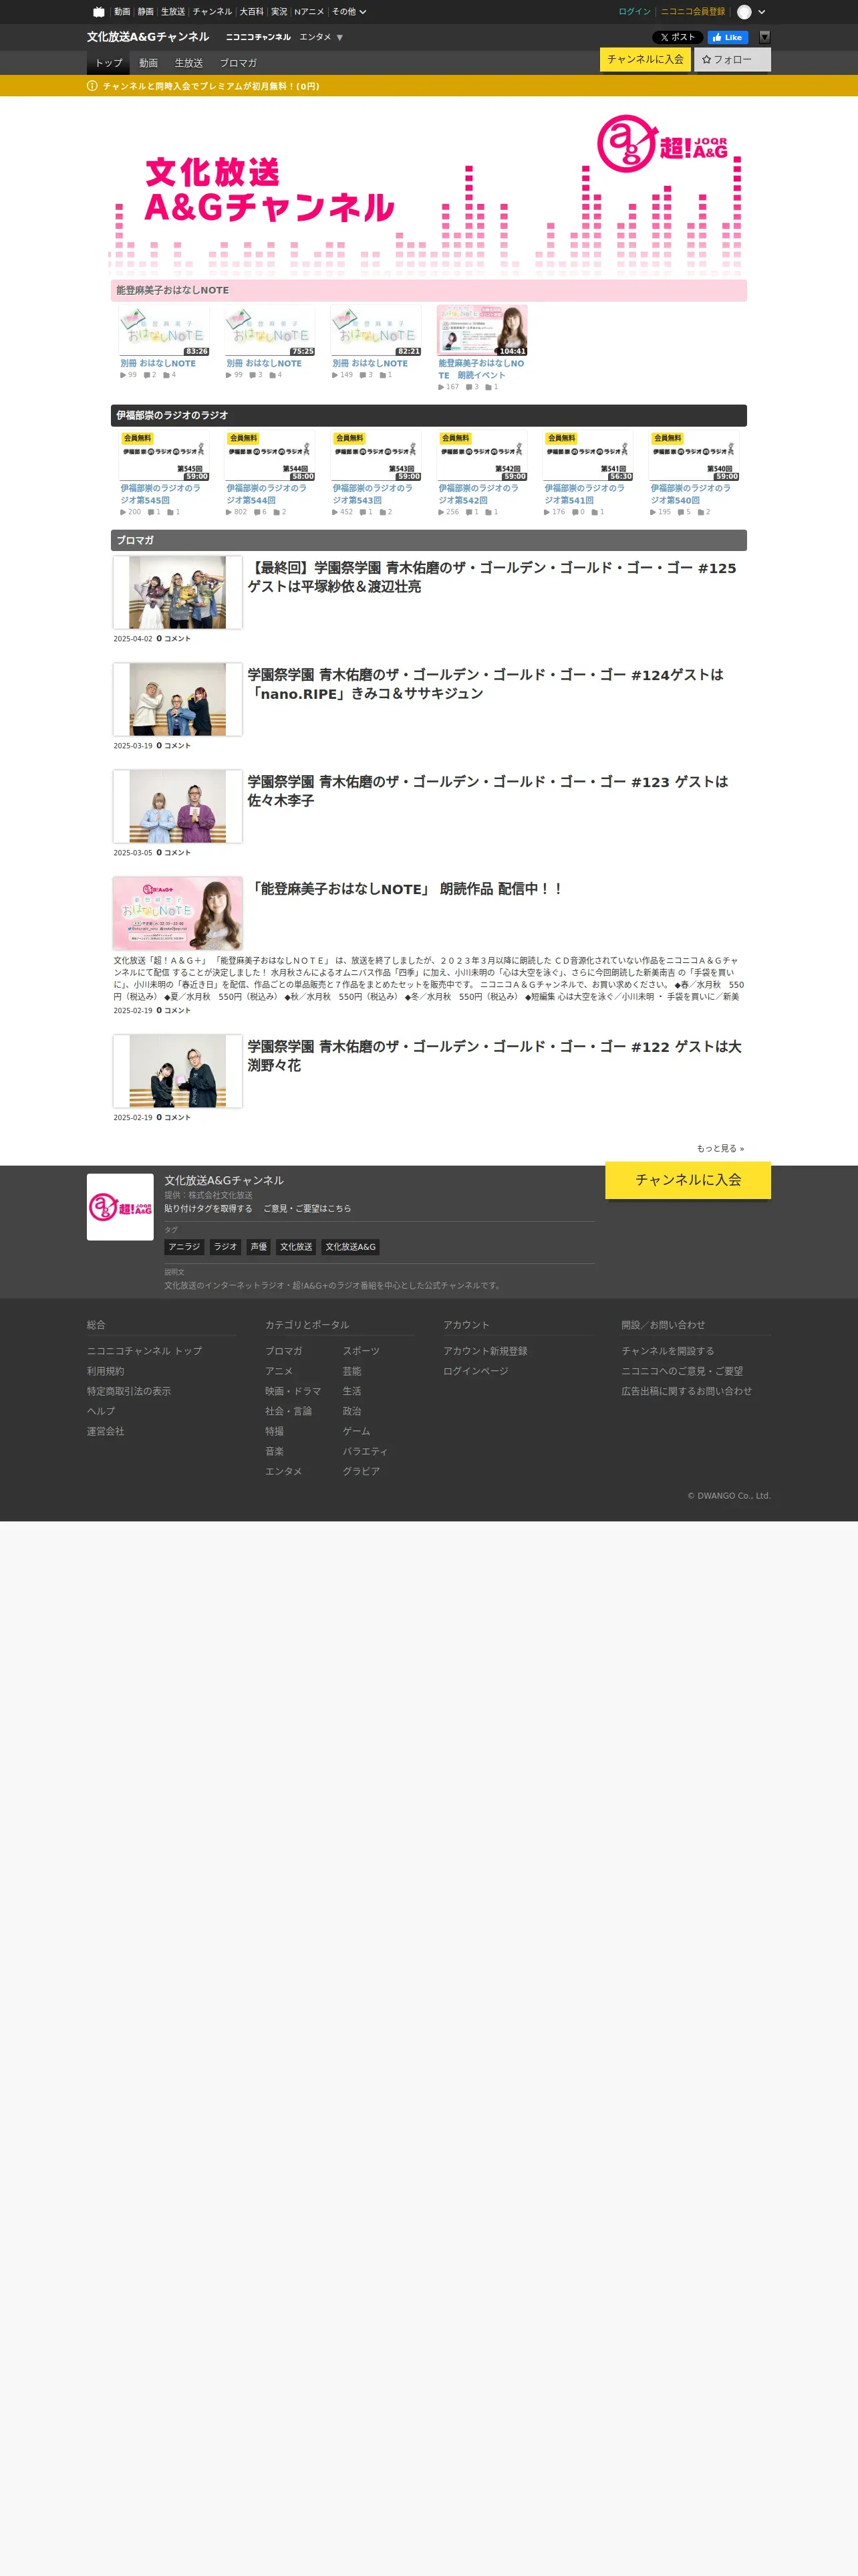Open article #125 thumbnail image

[178, 592]
